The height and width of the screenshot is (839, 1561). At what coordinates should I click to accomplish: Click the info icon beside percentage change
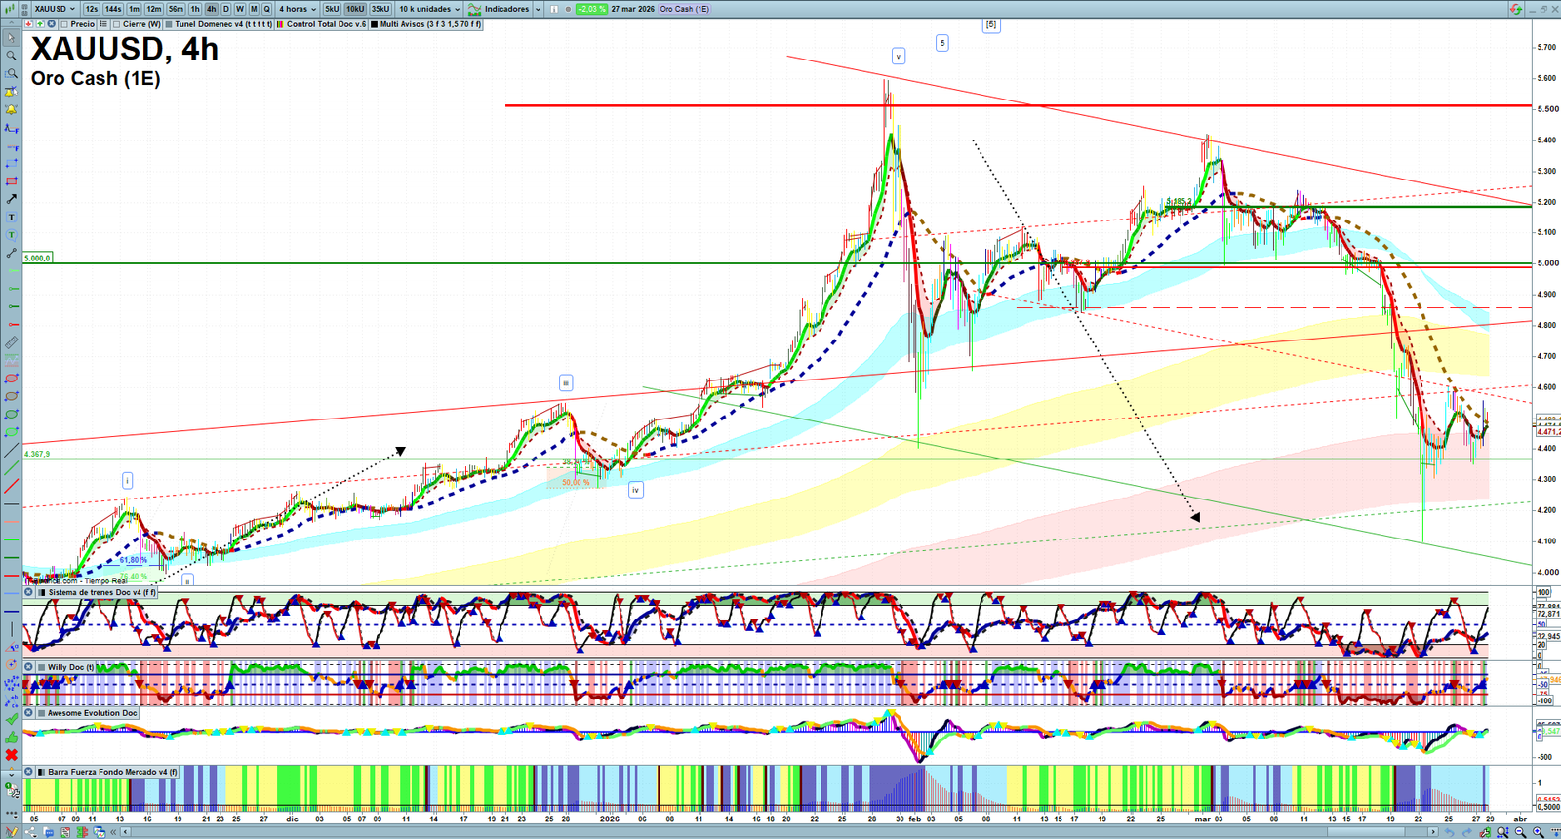click(553, 9)
